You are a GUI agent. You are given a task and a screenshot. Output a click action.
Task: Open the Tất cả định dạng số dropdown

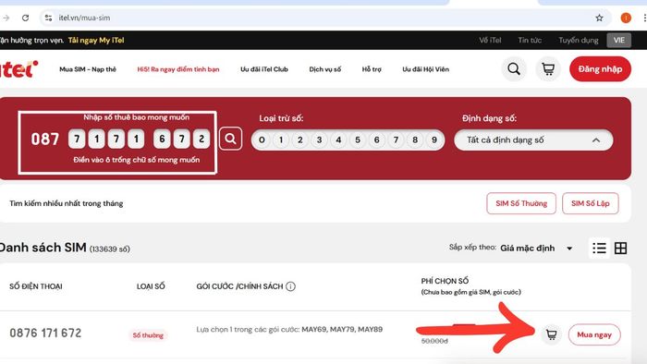click(x=533, y=140)
